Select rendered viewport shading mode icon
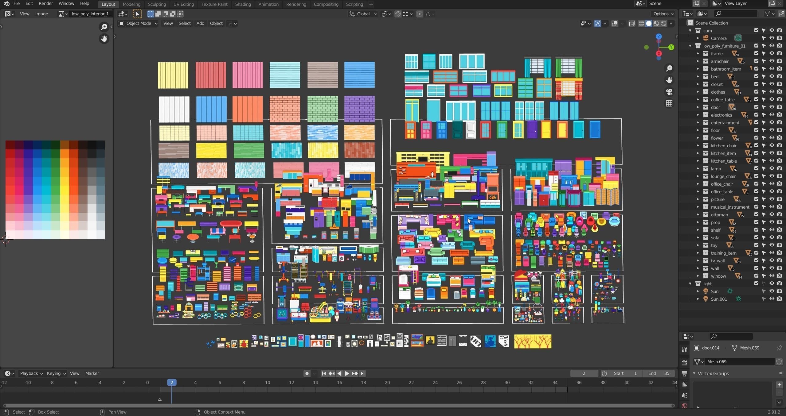This screenshot has width=786, height=416. click(664, 24)
